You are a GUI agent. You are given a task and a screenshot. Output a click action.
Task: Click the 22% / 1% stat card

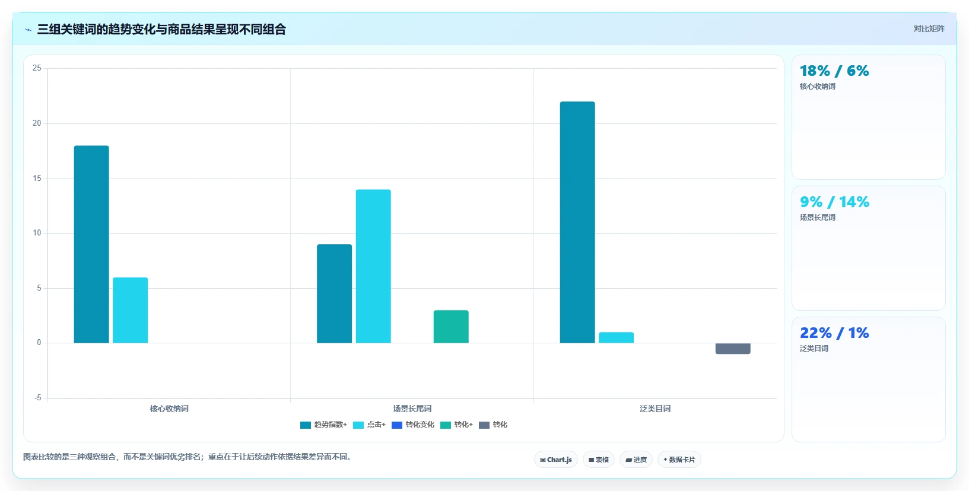pos(869,380)
